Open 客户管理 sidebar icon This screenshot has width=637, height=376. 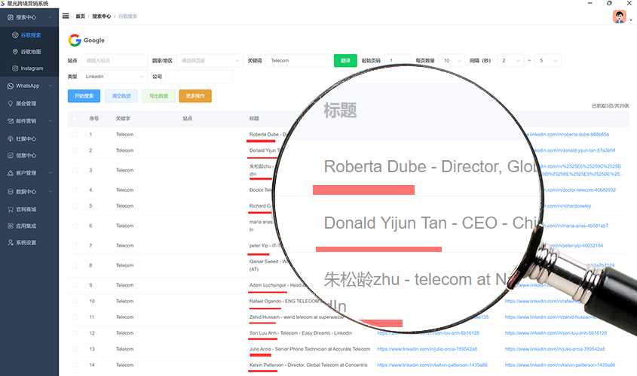[11, 173]
